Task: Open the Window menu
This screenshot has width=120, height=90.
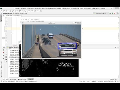Action: click(36, 11)
